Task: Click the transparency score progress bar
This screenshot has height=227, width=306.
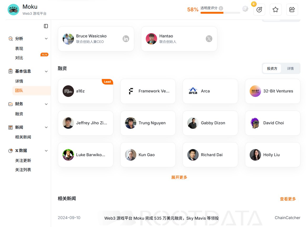Action: tap(220, 13)
